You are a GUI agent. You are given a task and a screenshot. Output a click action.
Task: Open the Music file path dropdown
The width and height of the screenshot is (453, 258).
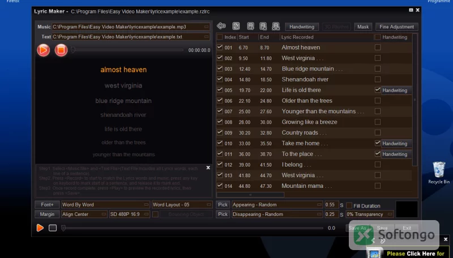206,27
